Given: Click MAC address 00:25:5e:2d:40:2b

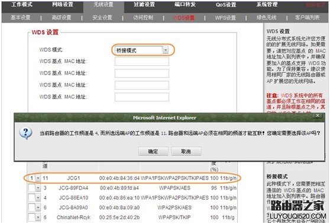Looking at the screenshot, I should click(x=119, y=217).
